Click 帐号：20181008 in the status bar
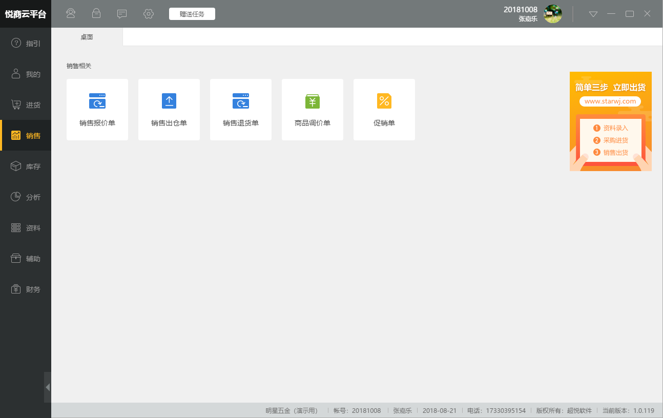Image resolution: width=663 pixels, height=418 pixels. pos(357,411)
